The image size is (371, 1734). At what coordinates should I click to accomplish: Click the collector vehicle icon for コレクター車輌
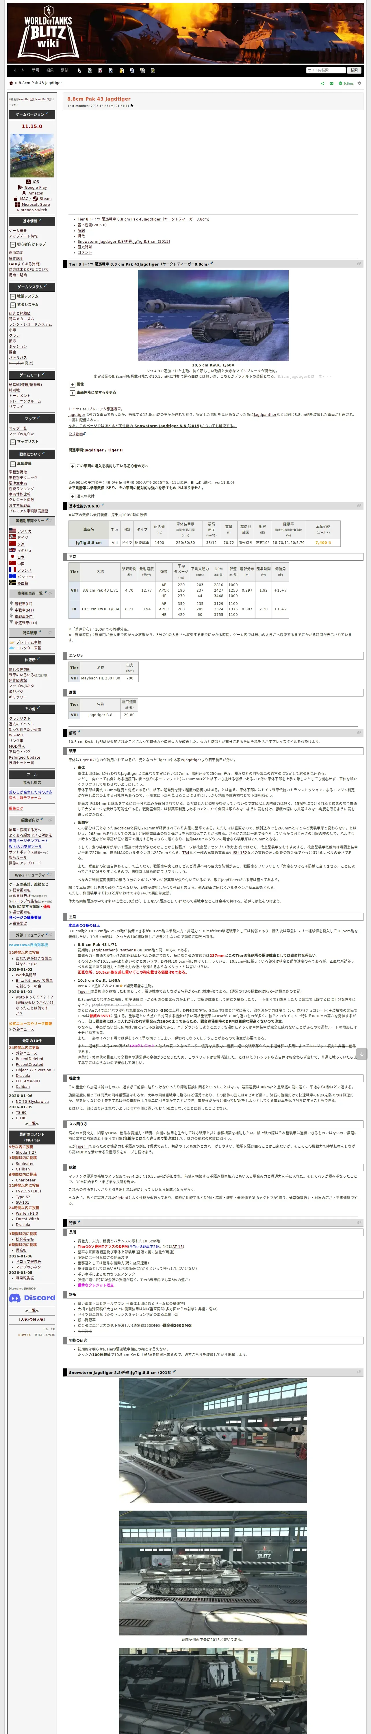pyautogui.click(x=12, y=648)
